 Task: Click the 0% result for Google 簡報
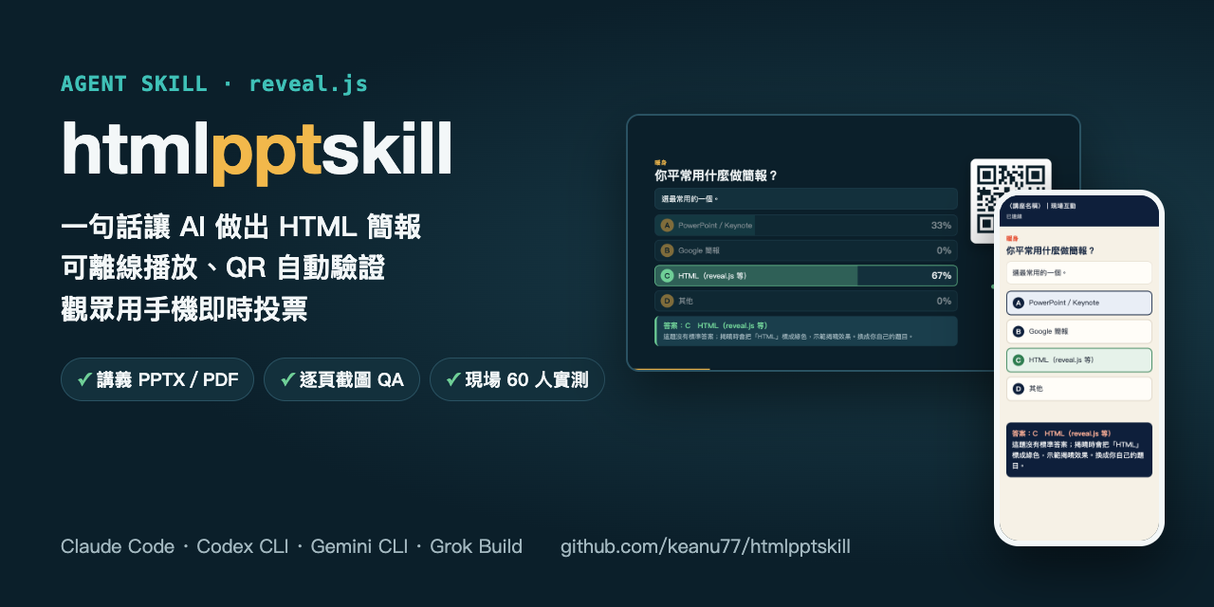[x=944, y=250]
